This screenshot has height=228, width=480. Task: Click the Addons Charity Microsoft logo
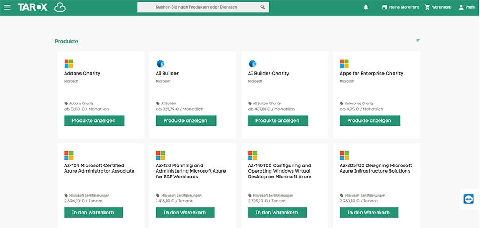click(x=68, y=63)
